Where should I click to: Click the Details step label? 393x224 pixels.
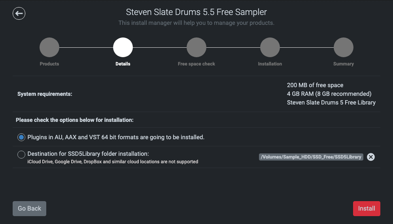pyautogui.click(x=123, y=64)
